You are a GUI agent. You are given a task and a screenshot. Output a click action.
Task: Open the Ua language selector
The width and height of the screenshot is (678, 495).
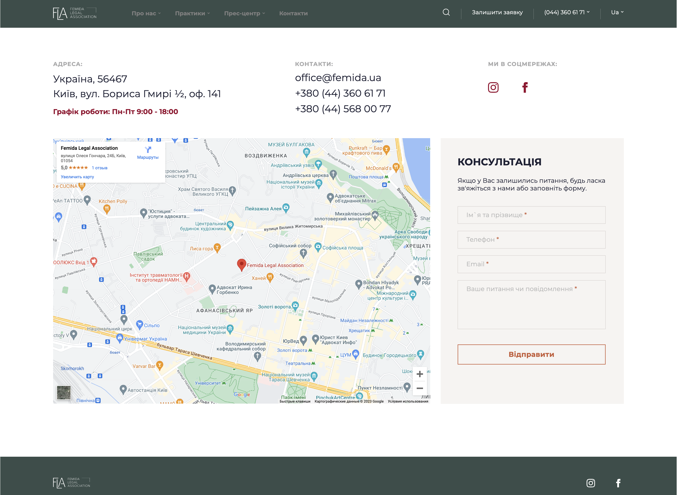[618, 12]
